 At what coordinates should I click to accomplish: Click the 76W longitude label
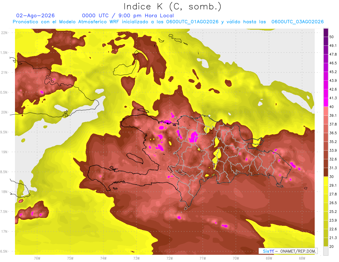[x=37, y=258]
